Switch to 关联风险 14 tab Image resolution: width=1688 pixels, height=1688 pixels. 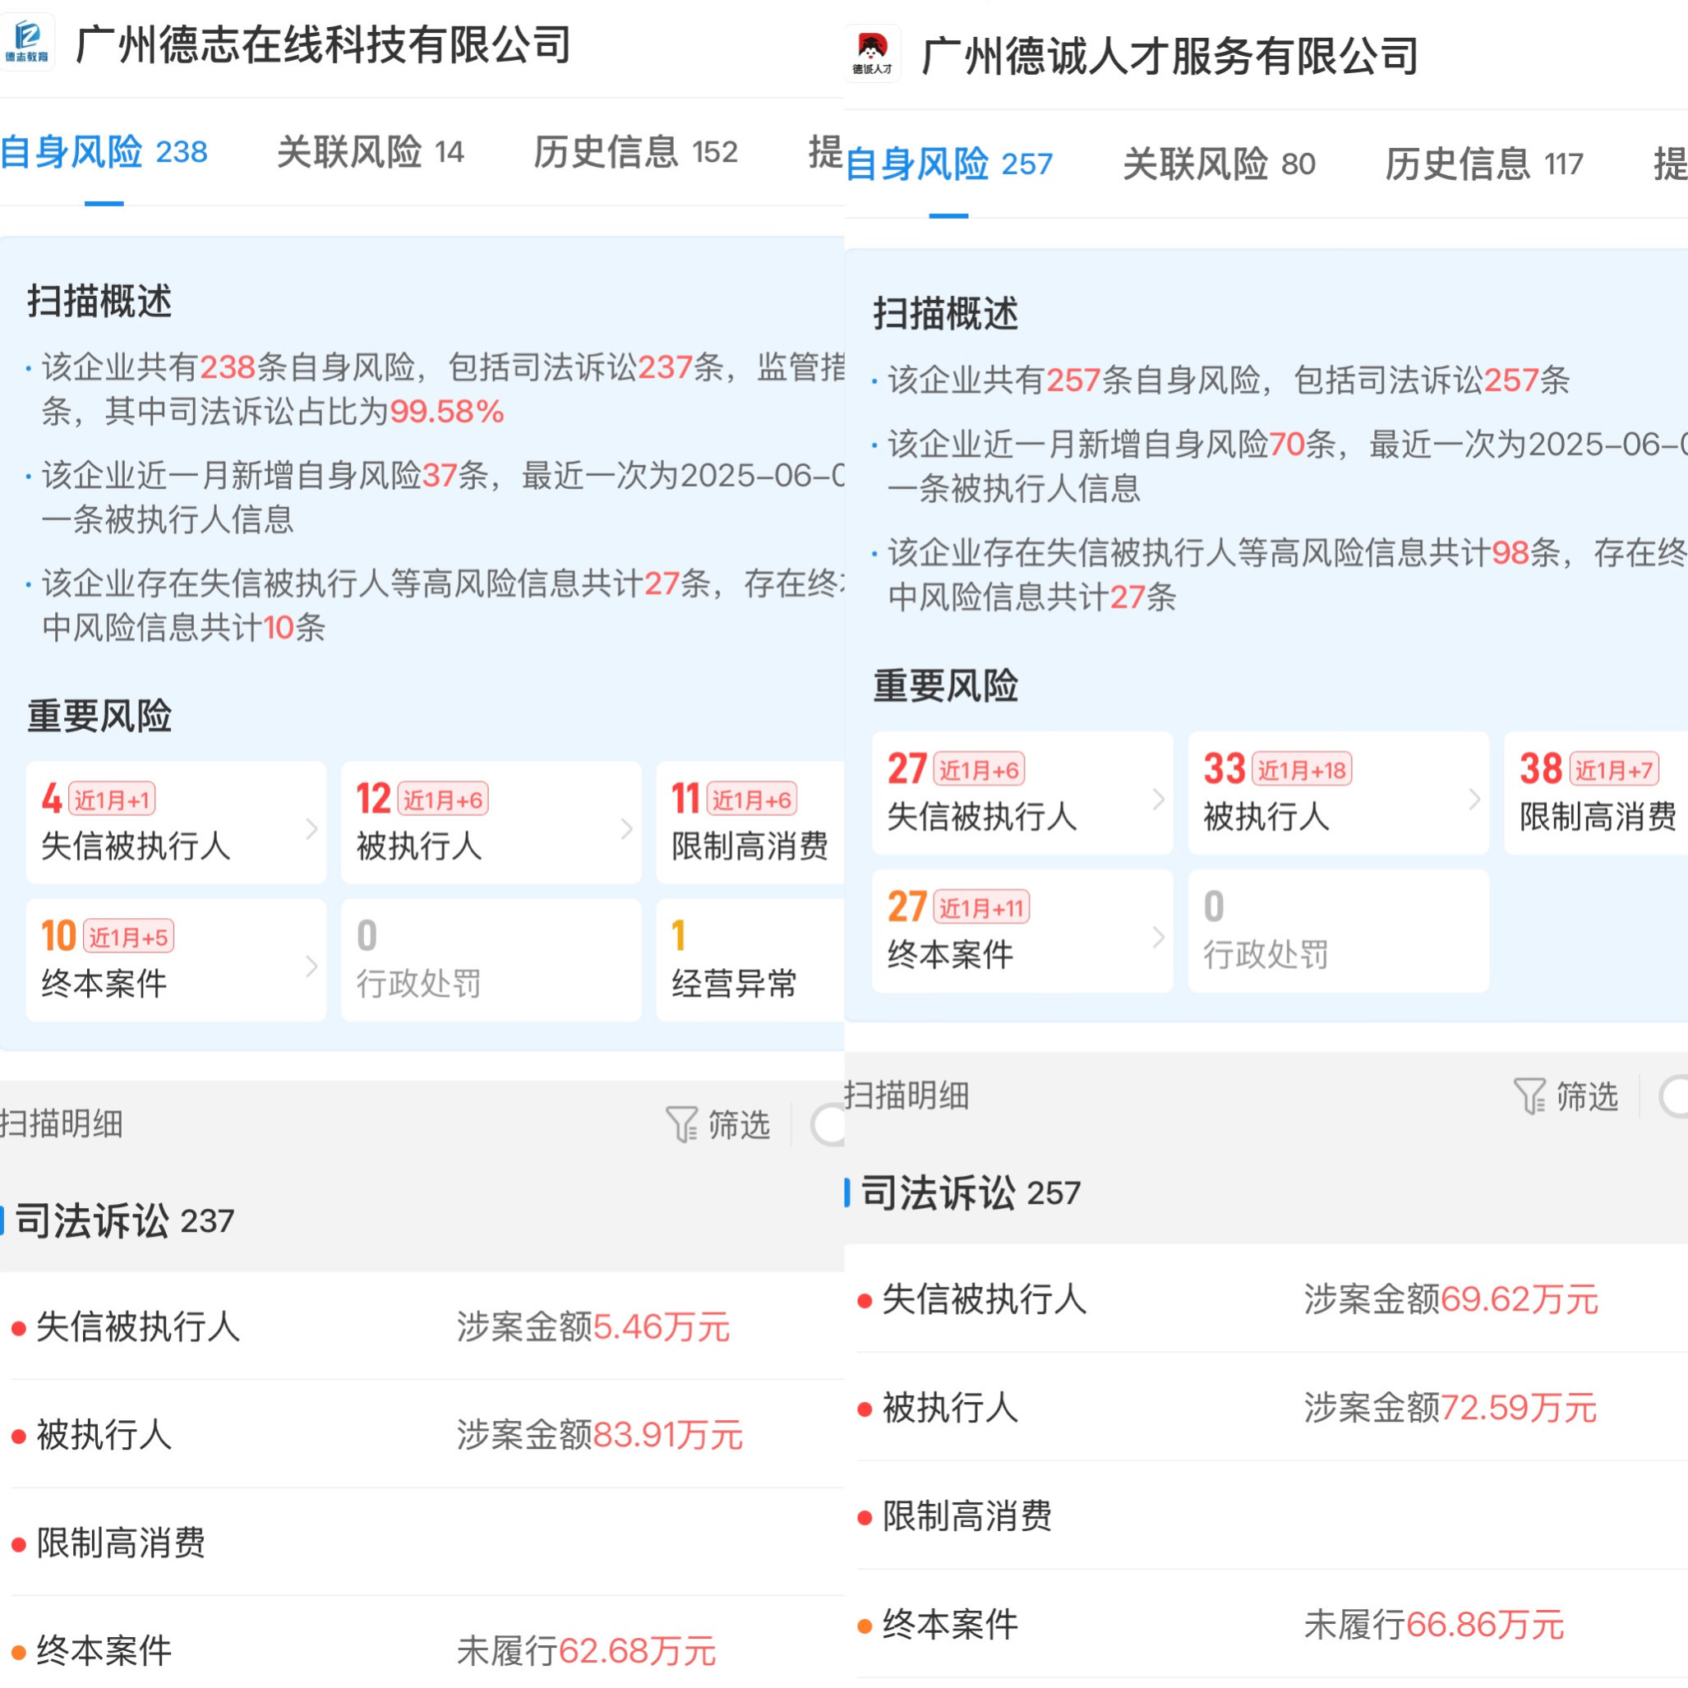tap(370, 152)
